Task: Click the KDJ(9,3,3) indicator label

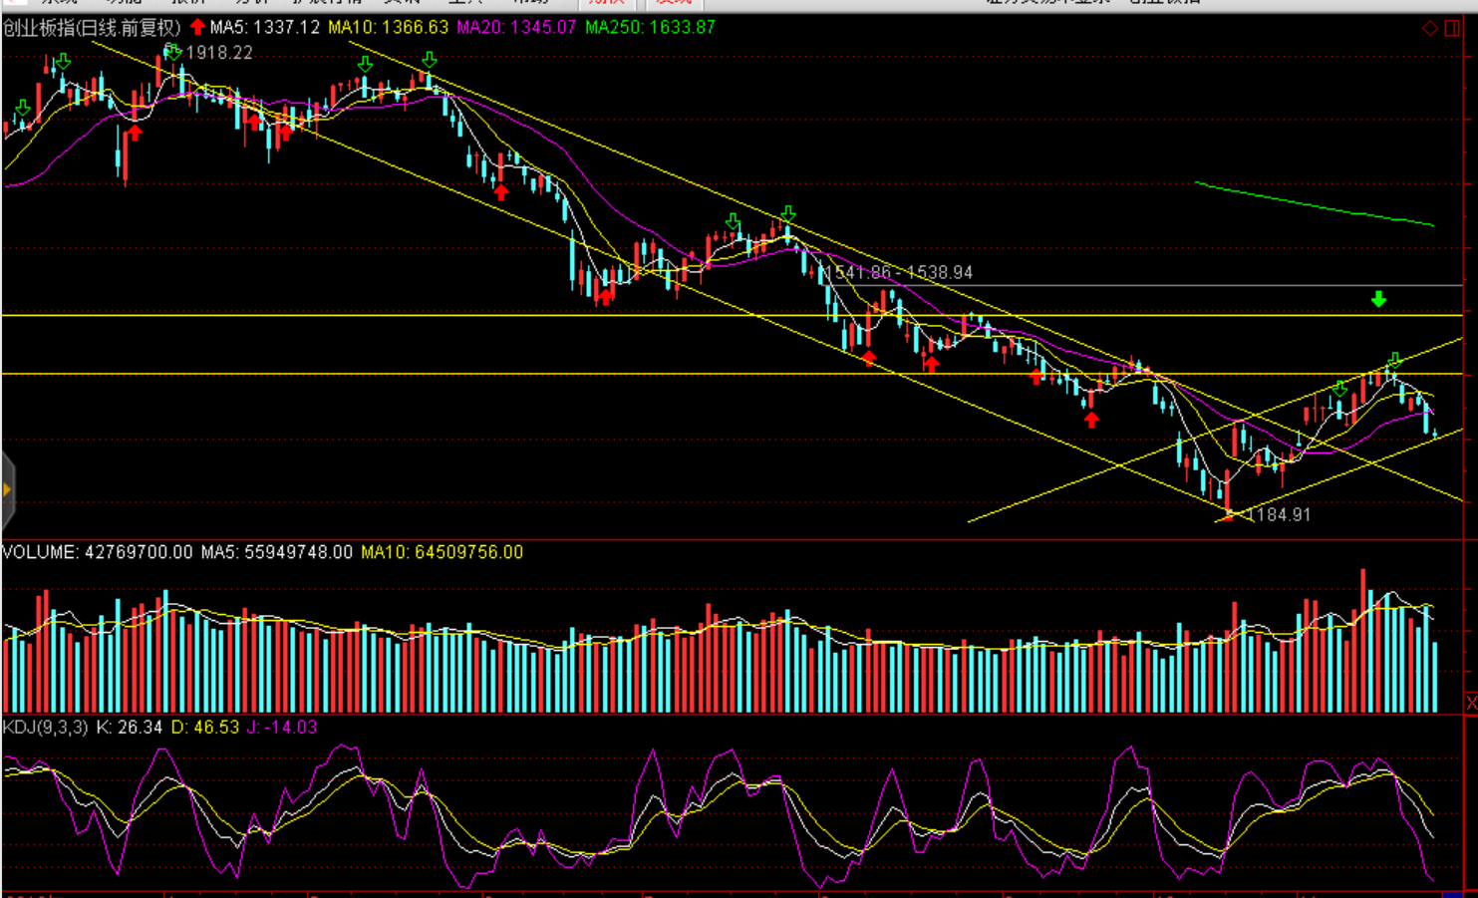Action: pos(45,728)
